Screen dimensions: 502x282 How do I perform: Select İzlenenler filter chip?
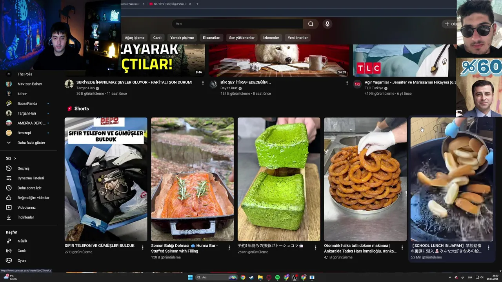[x=271, y=38]
